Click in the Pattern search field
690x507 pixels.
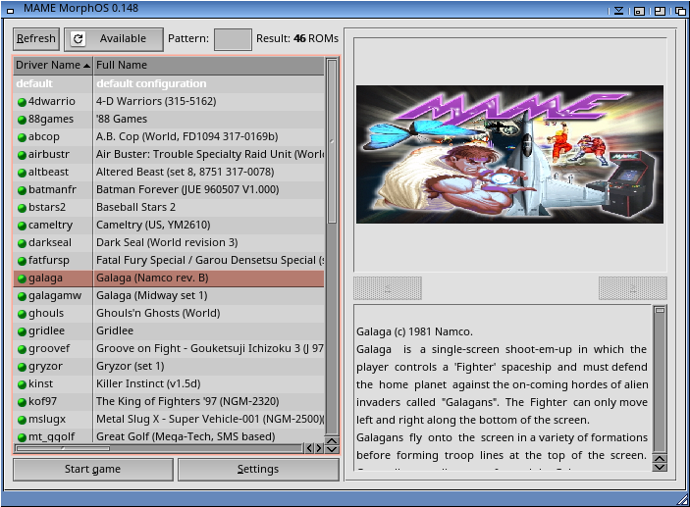pyautogui.click(x=233, y=39)
